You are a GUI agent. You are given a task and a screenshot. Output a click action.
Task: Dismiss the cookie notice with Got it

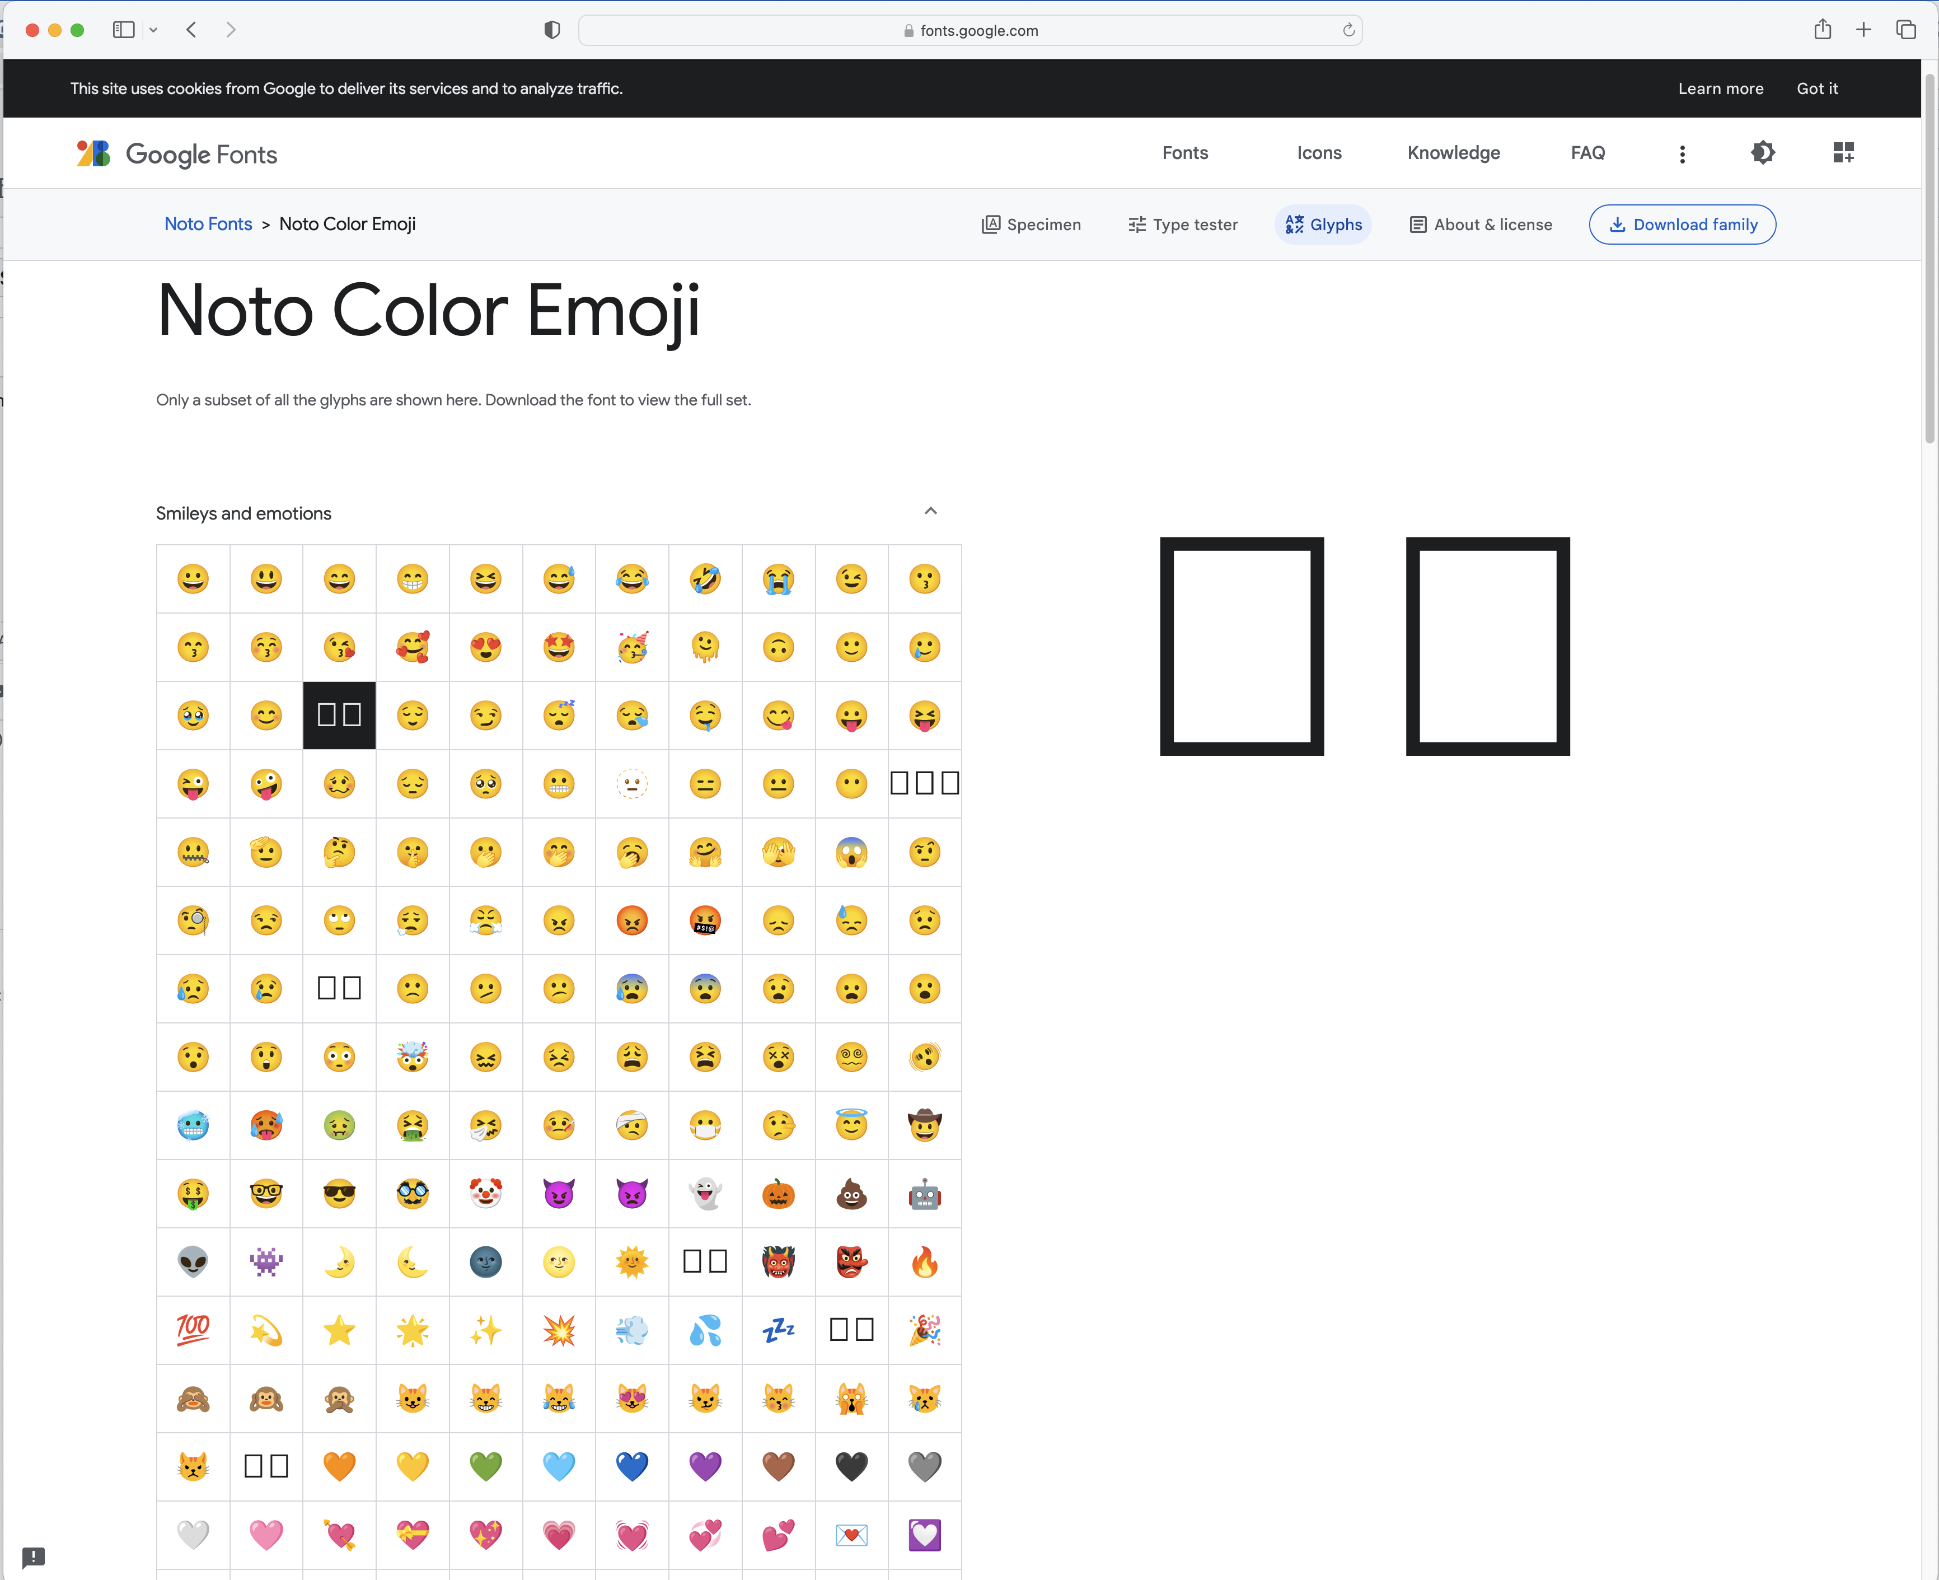tap(1817, 88)
